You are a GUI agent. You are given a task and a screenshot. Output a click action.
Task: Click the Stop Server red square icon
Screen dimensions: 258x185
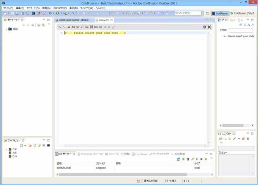201,159
